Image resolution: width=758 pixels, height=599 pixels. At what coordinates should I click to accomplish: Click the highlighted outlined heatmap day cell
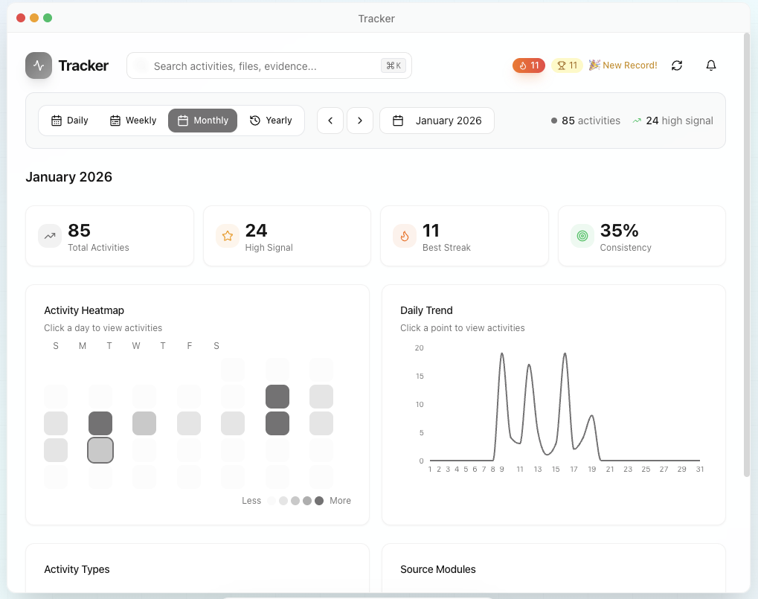(100, 450)
